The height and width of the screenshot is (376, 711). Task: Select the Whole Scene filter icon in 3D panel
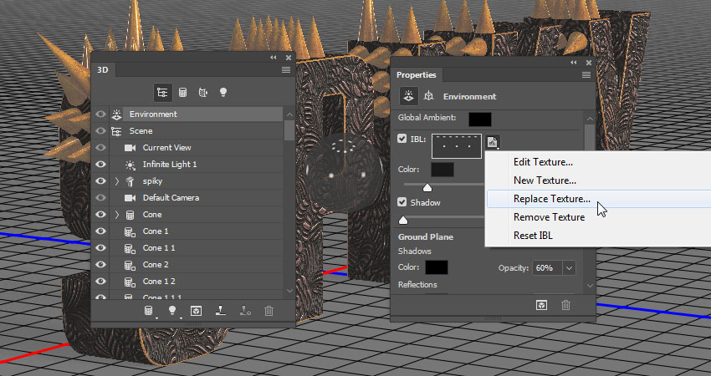tap(162, 93)
